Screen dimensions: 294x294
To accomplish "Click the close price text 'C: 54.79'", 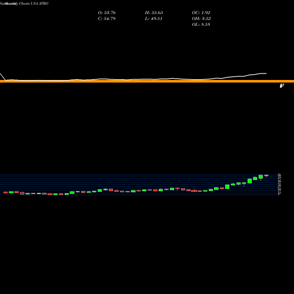I will click(x=106, y=19).
